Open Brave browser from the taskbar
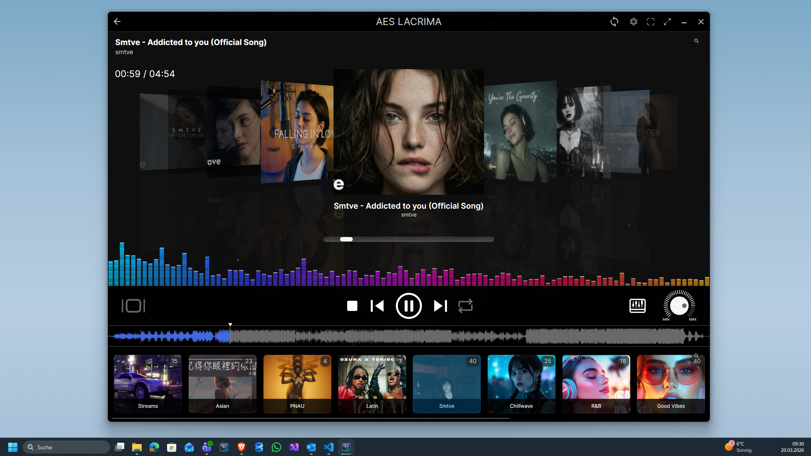811x456 pixels. coord(241,447)
